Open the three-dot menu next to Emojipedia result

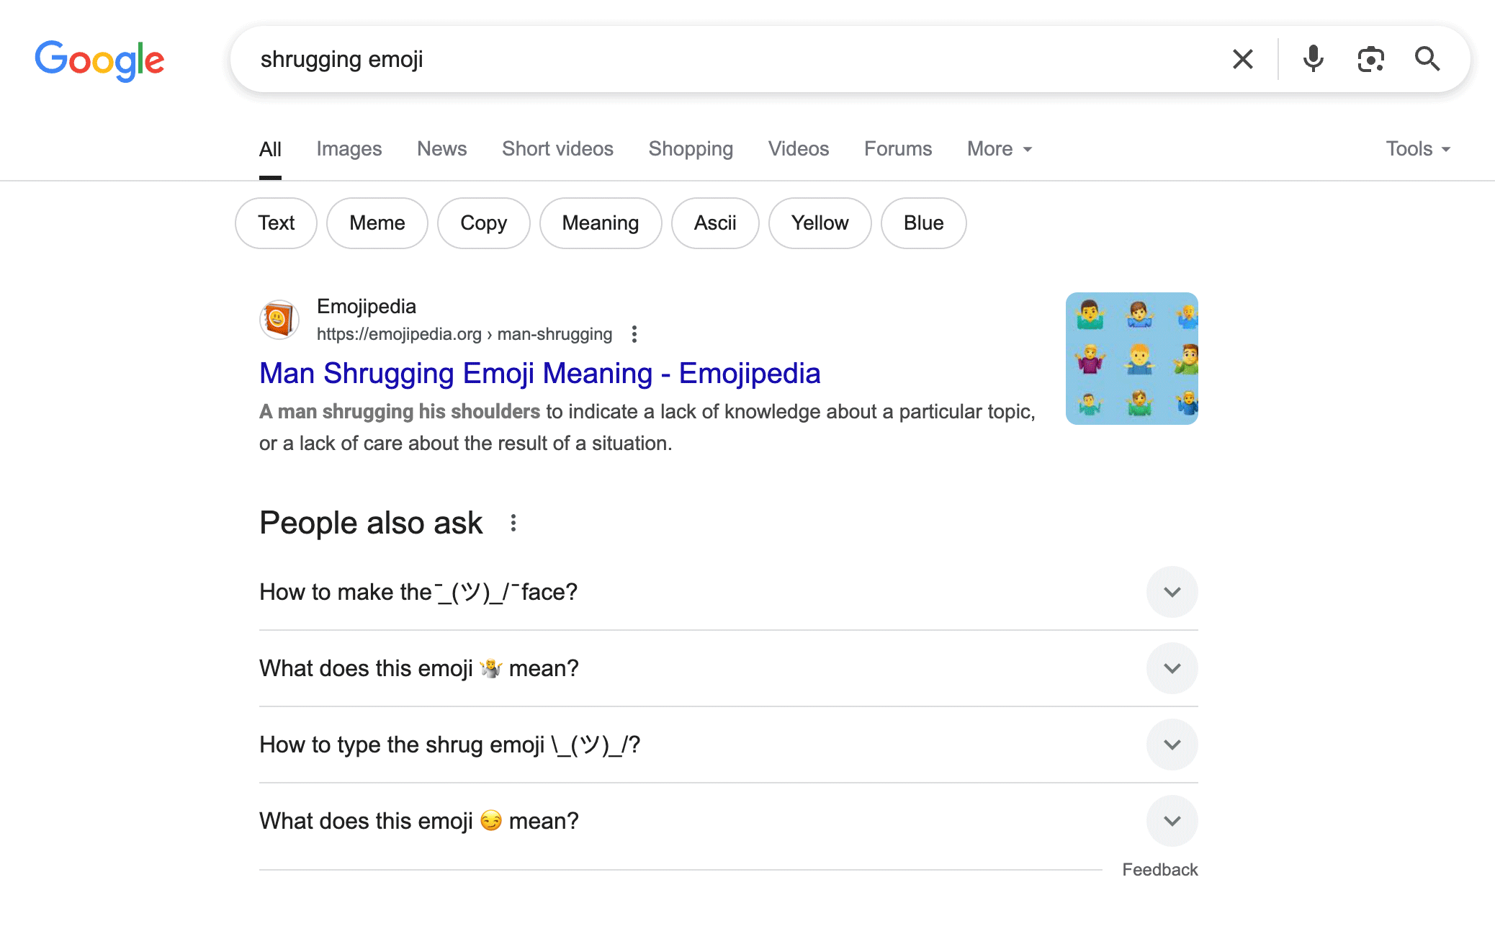click(x=634, y=334)
